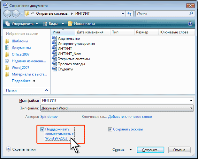Click the magnifier search icon

(191, 13)
